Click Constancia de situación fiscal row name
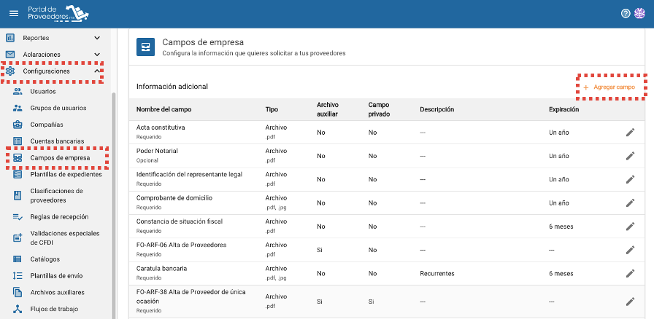Screen dimensions: 654x319 point(180,221)
